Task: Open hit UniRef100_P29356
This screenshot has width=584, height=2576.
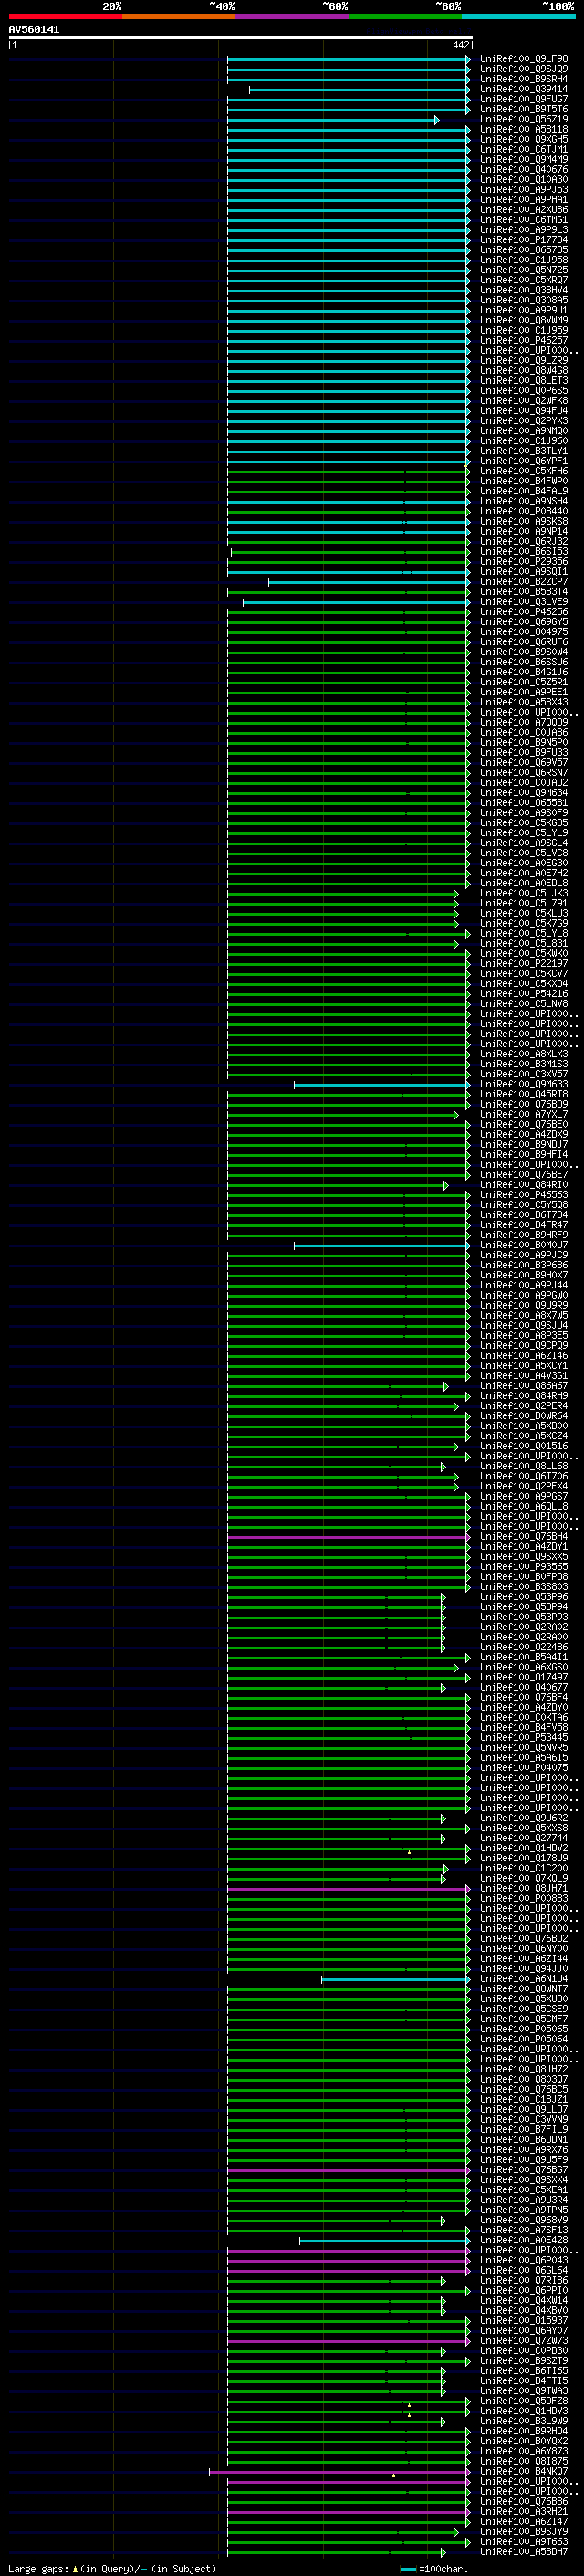Action: click(524, 562)
